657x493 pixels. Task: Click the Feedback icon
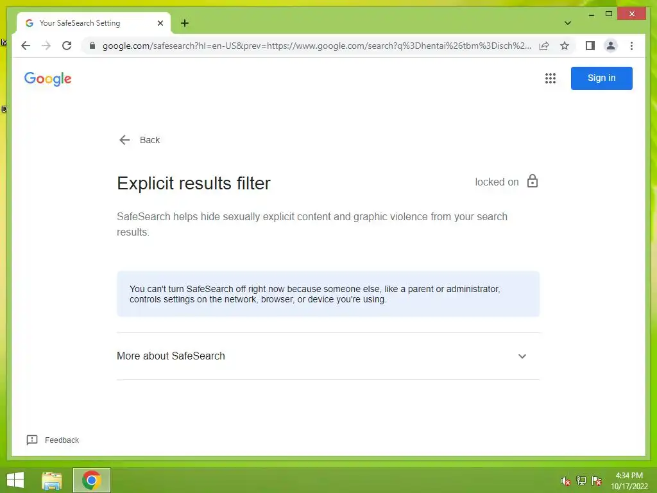coord(32,440)
